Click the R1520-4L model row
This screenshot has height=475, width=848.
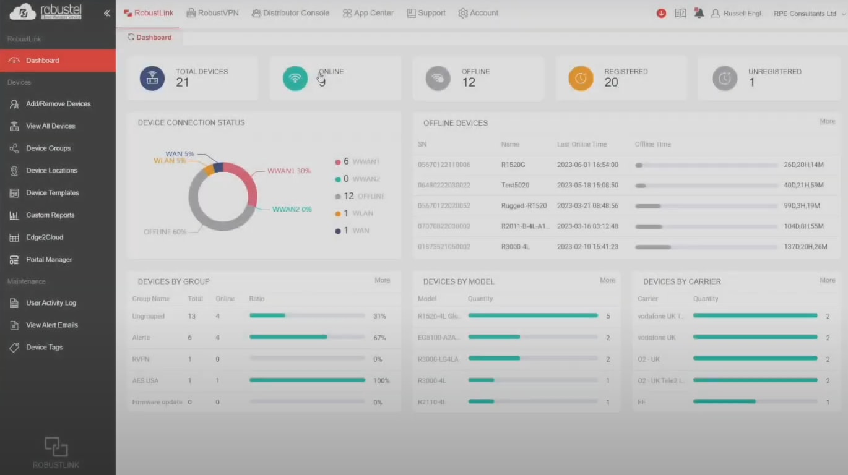[516, 316]
